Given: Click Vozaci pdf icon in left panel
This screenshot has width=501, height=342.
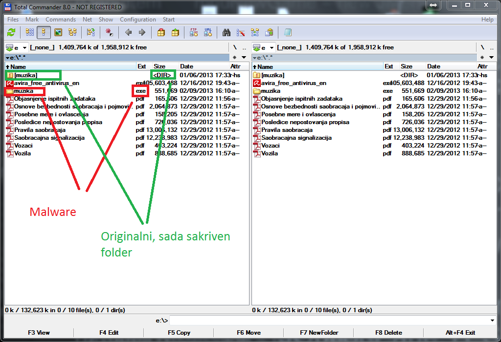Looking at the screenshot, I should 10,146.
